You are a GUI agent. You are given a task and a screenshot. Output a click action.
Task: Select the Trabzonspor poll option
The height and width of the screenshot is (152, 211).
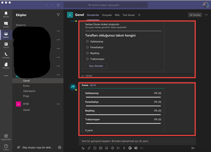87,59
